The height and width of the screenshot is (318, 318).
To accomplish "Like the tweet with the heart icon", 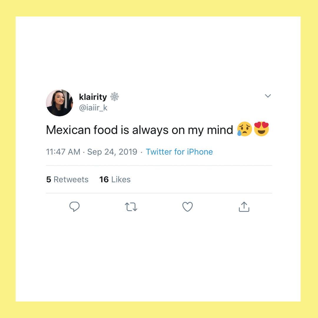I will [x=188, y=207].
